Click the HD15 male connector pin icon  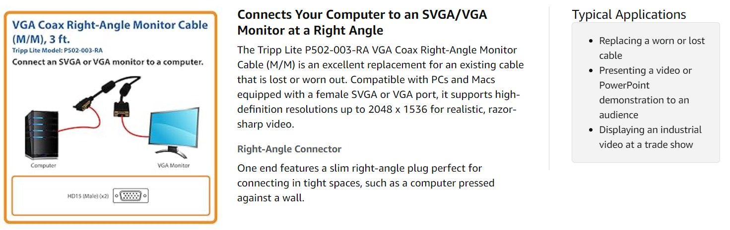pos(131,196)
